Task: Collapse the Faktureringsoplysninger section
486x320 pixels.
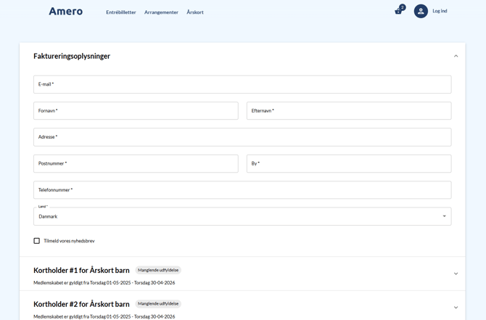Action: point(456,56)
